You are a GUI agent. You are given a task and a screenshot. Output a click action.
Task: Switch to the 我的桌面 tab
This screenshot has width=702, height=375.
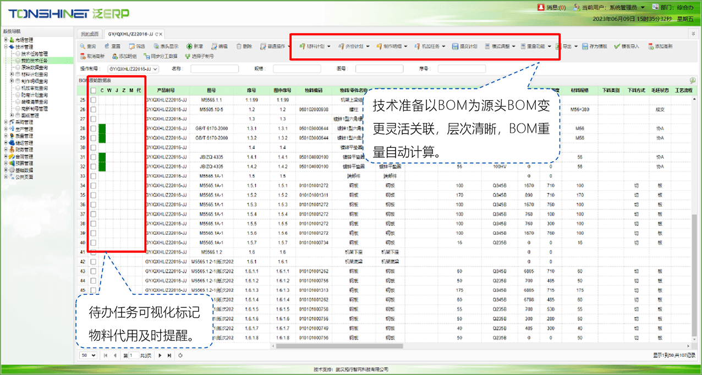pos(90,34)
